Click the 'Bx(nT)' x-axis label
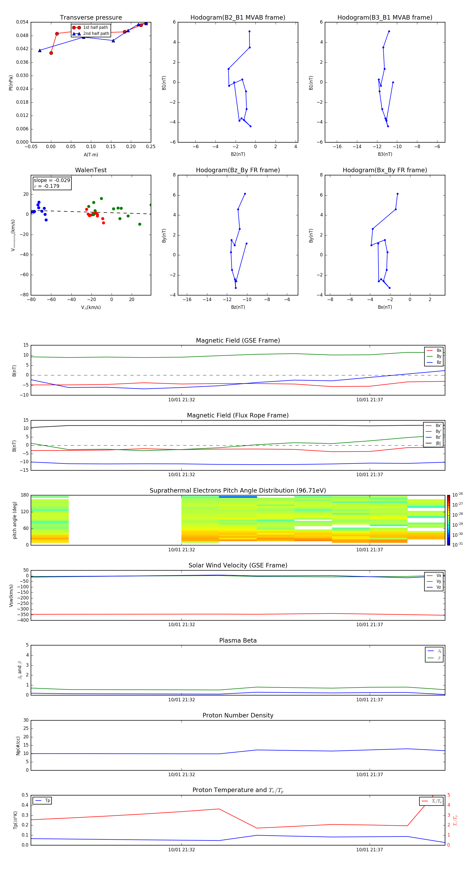Image resolution: width=476 pixels, height=873 pixels. 385,307
